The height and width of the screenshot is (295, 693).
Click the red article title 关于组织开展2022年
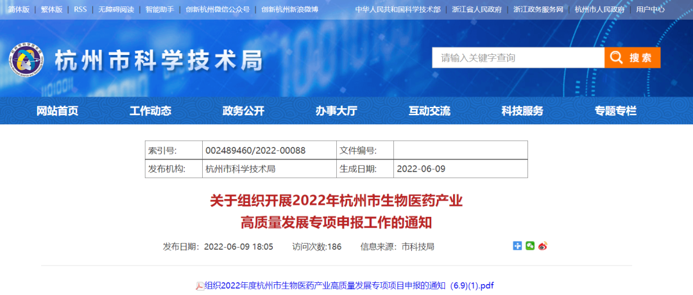coord(336,212)
